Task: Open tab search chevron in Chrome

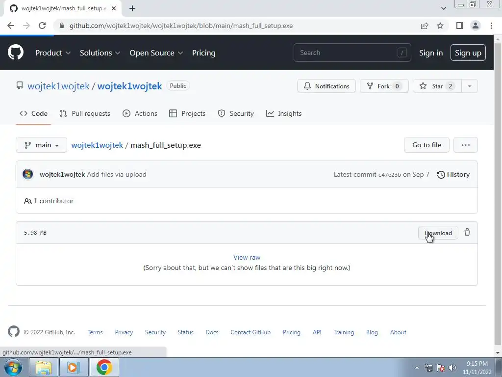Action: (x=443, y=8)
